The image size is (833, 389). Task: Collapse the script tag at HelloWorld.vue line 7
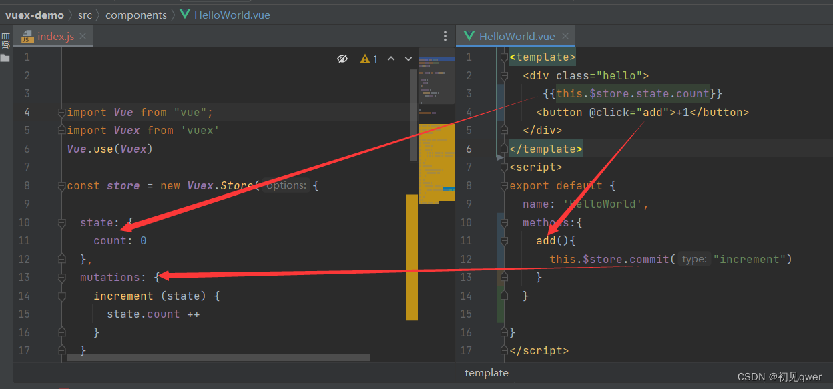pyautogui.click(x=504, y=167)
